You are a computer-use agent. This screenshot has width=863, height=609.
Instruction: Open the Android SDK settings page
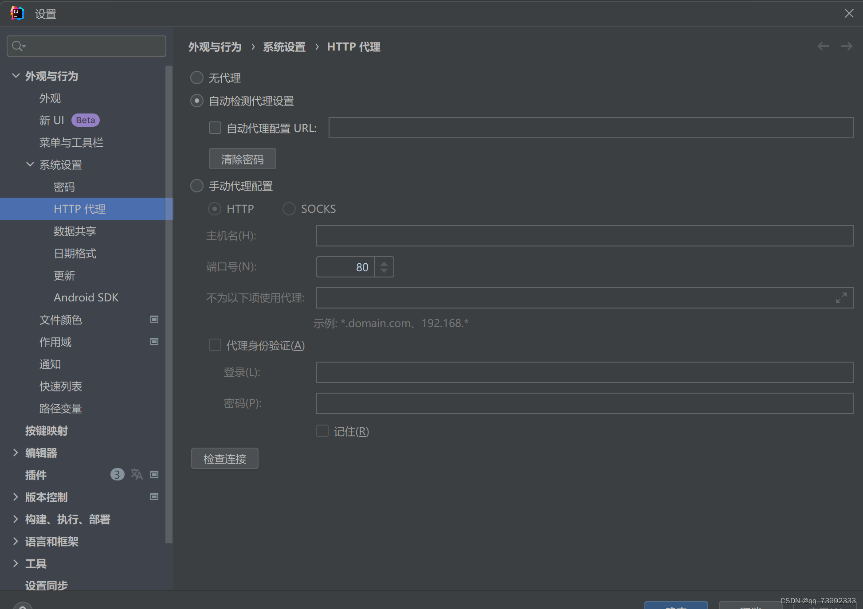pos(86,297)
